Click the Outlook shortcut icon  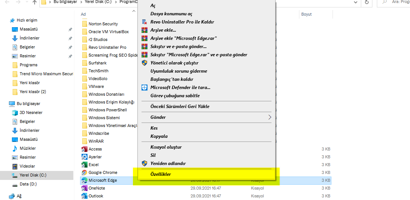click(84, 196)
